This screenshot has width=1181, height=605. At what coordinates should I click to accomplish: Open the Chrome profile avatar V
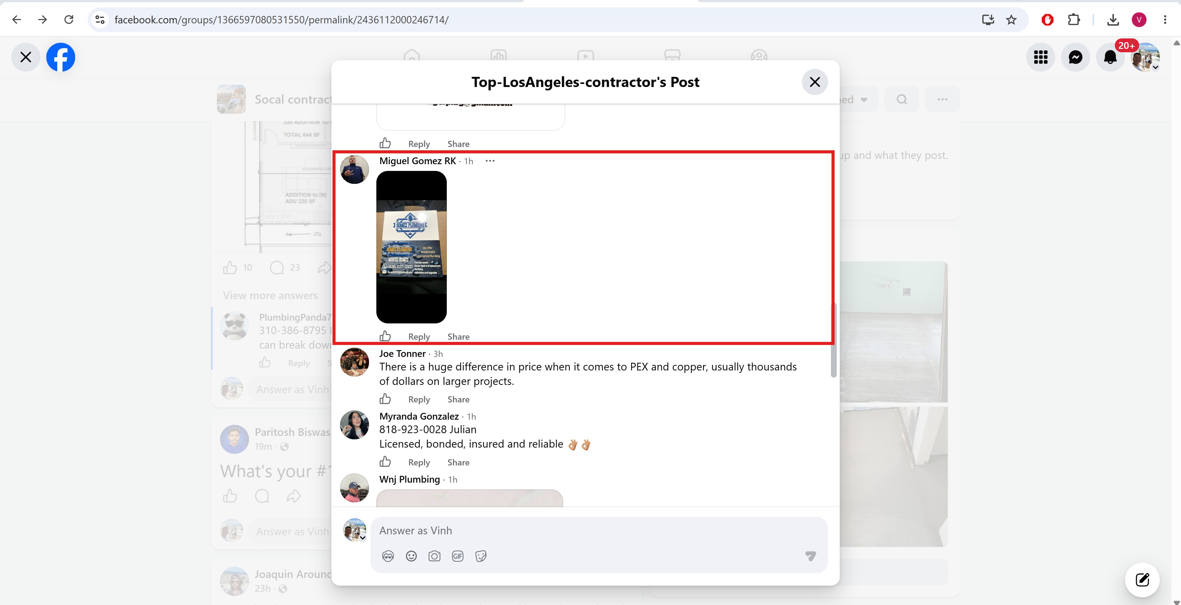1139,20
